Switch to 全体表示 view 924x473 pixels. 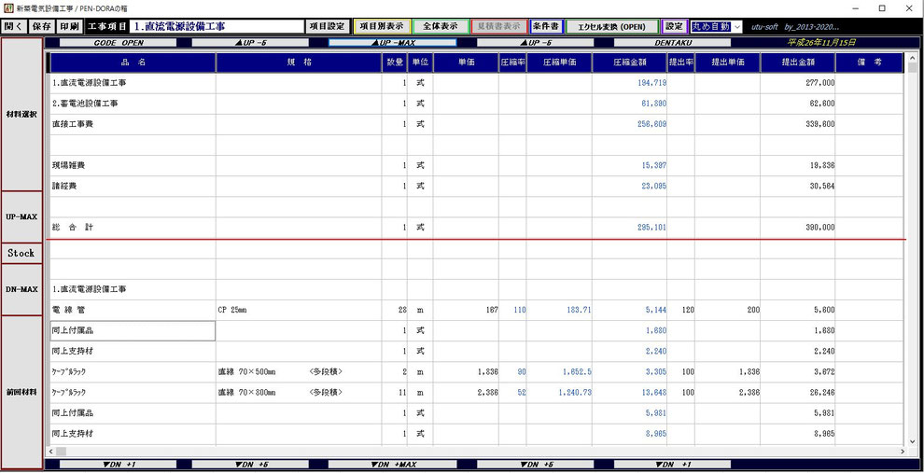441,26
